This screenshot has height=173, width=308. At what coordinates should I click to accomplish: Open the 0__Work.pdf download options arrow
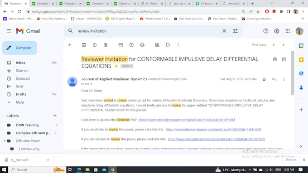pos(48,160)
